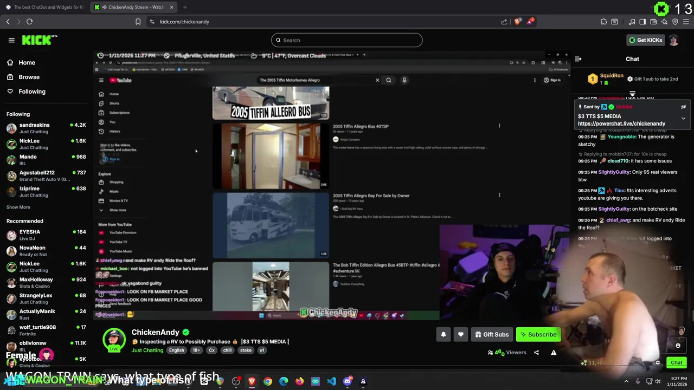Close the ChickenAndy Stream tab
Image resolution: width=694 pixels, height=390 pixels.
point(171,7)
